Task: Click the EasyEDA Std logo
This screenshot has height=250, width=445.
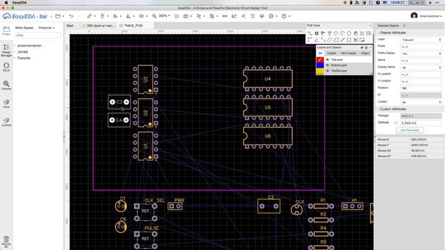Action: [x=25, y=16]
